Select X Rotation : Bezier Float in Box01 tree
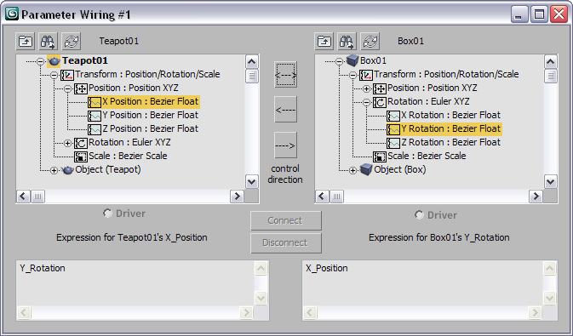The height and width of the screenshot is (336, 573). 450,115
